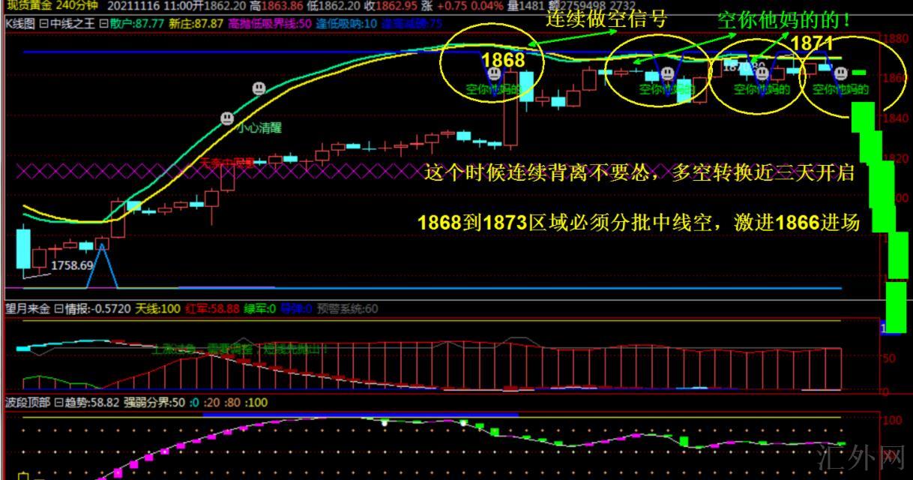
Task: Click the :100 level label in 波段顶部
Action: coord(256,403)
